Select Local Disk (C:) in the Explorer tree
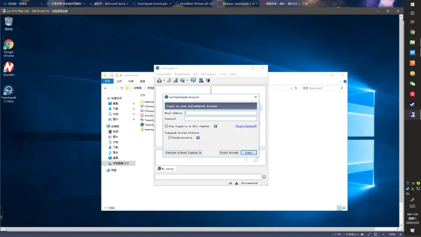The width and height of the screenshot is (421, 237). click(118, 163)
